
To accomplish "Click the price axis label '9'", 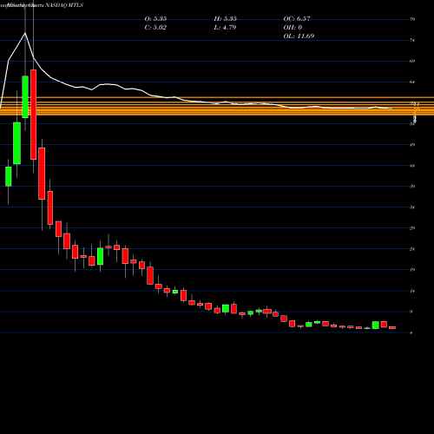I will tap(411, 312).
